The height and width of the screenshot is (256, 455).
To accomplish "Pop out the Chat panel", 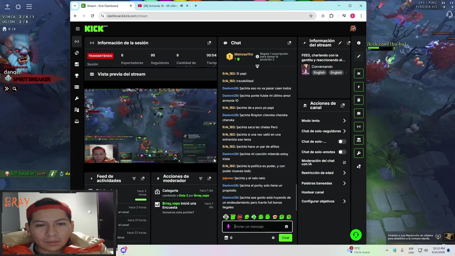I will 289,43.
